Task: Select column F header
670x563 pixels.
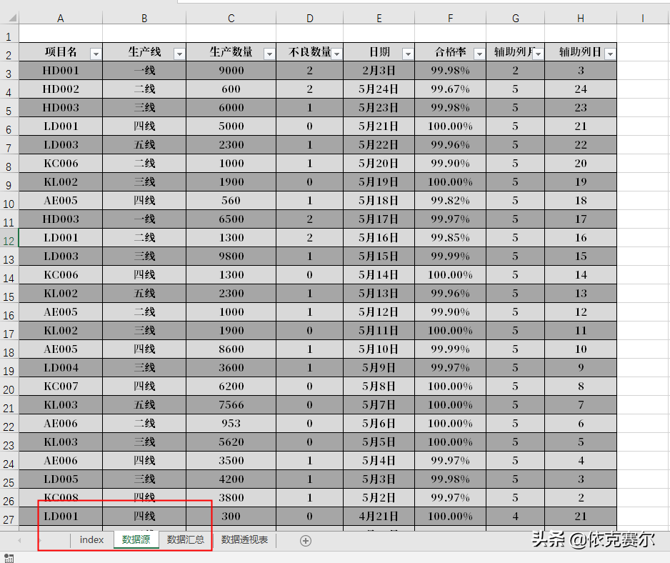Action: (451, 18)
